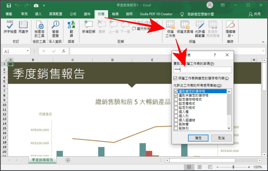Screen dimensions: 268x171
Task: Open 同義字 thesaurus
Action: pos(23,27)
